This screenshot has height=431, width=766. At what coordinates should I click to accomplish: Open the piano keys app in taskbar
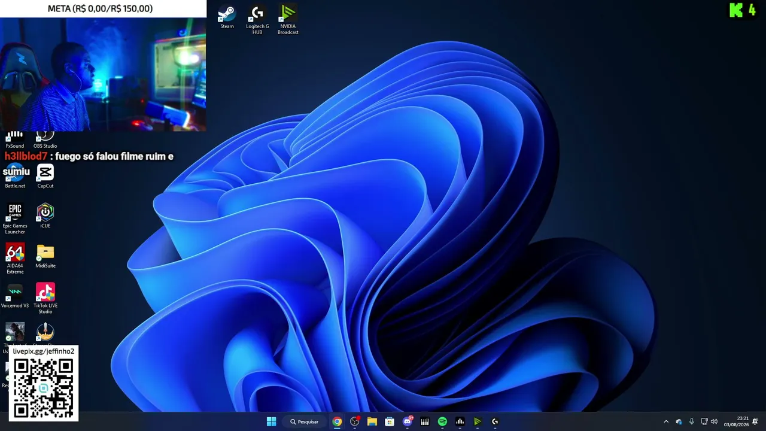point(425,421)
